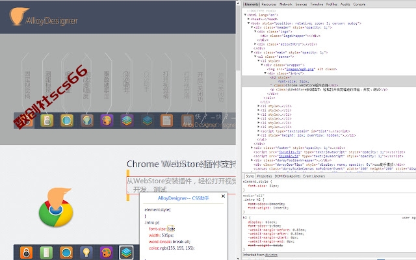Click the 'font-weight: inherit' declaration

[x=268, y=208]
